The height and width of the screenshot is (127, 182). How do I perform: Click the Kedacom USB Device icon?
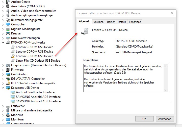8,88
